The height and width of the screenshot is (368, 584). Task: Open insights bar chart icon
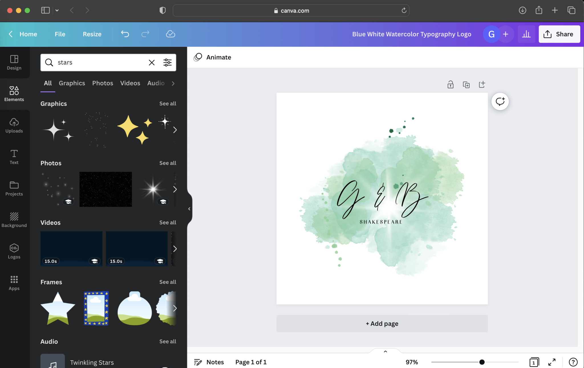click(x=526, y=34)
